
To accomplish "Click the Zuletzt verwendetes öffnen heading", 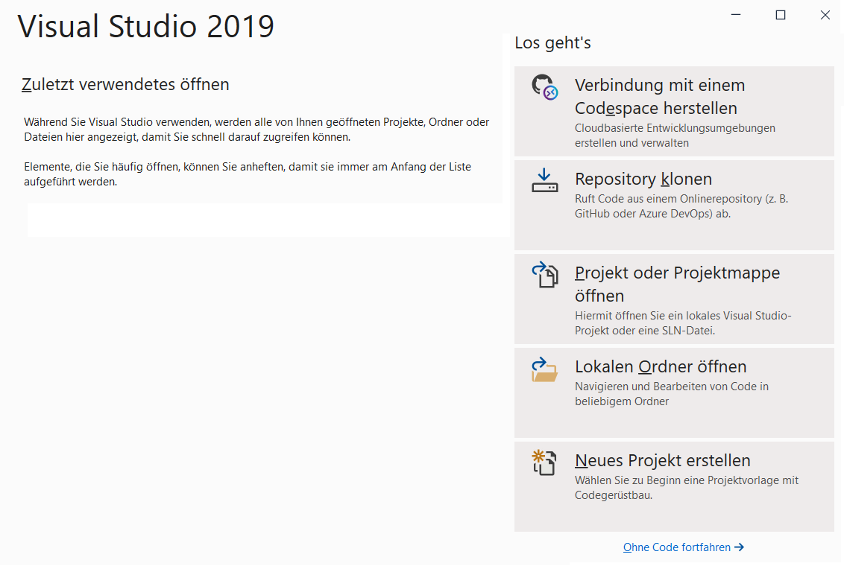I will tap(125, 84).
